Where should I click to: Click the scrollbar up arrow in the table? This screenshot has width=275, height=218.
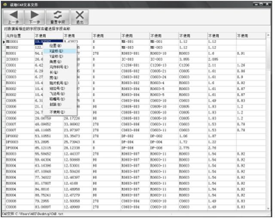(268, 35)
